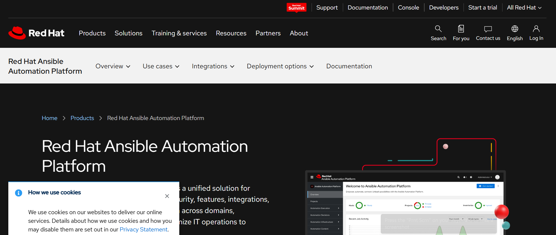This screenshot has width=556, height=235.
Task: Open the Deployment options dropdown
Action: (280, 66)
